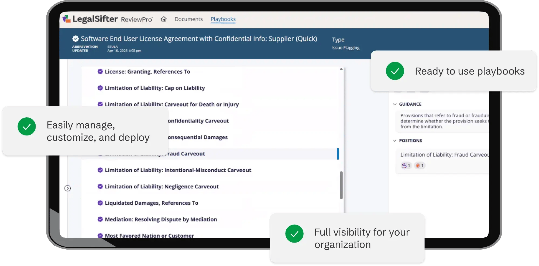Screen dimensions: 539x266
Task: Click the S sifter count icon
Action: coord(406,166)
